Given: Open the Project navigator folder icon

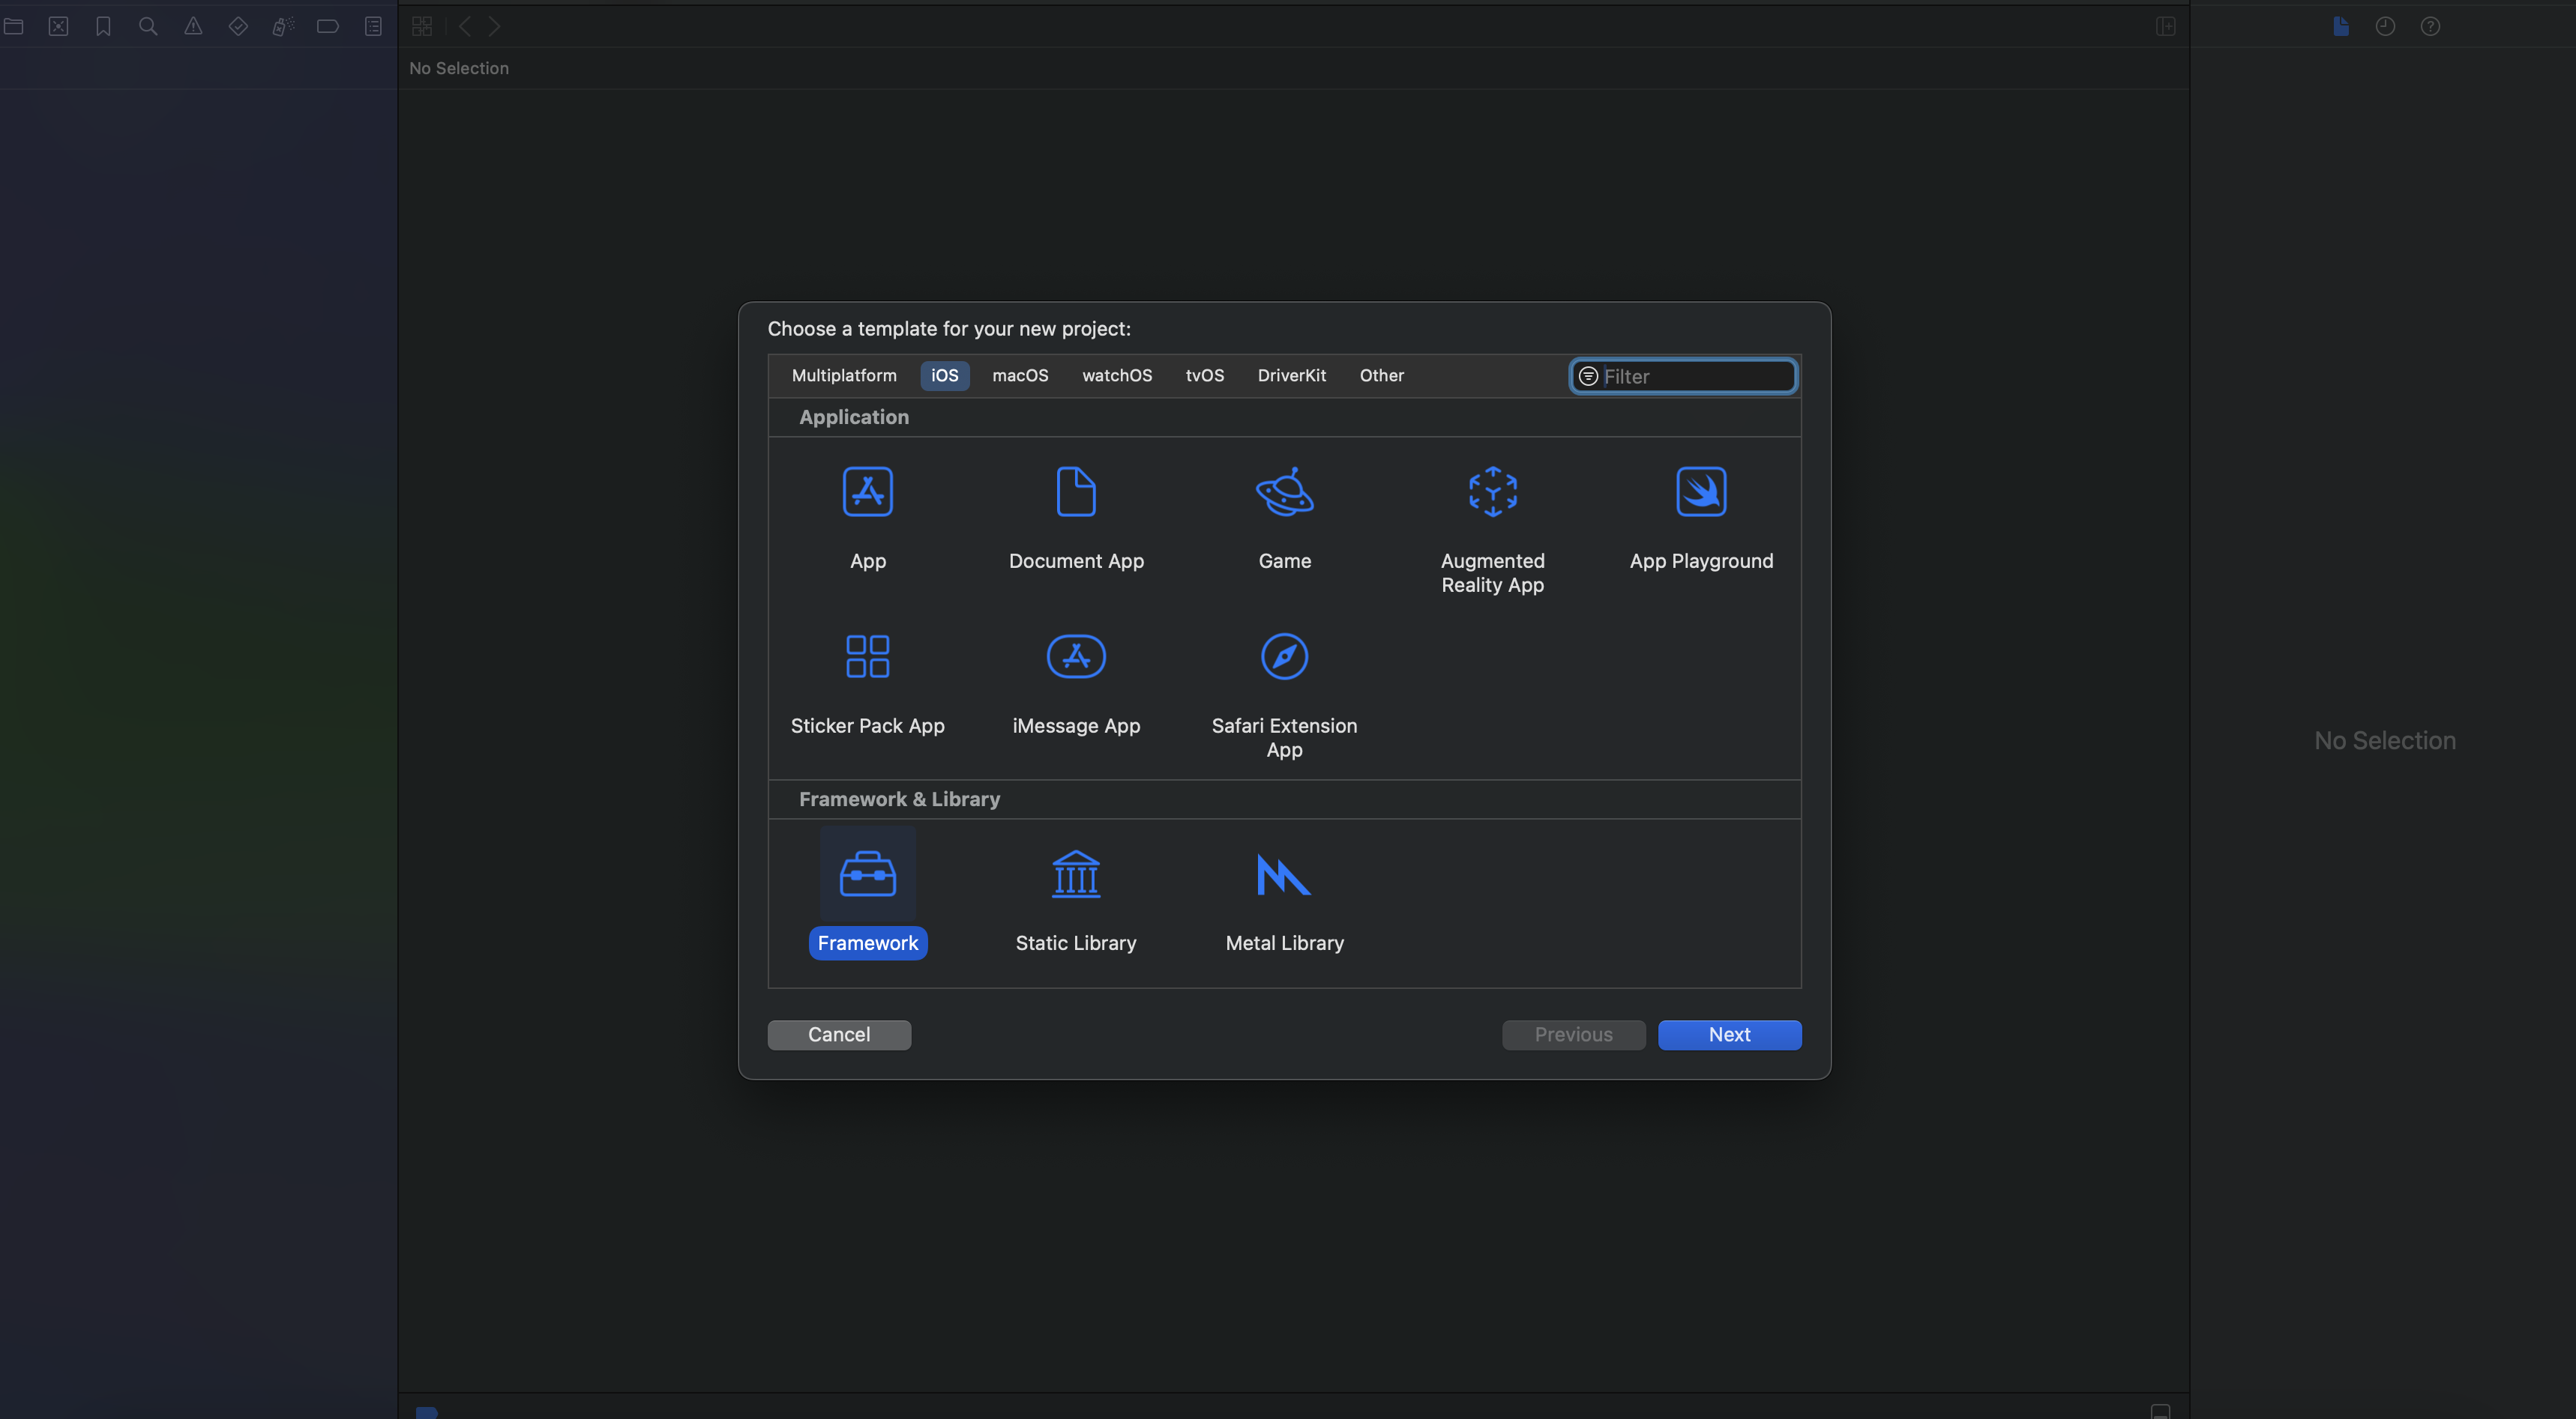Looking at the screenshot, I should coord(14,27).
